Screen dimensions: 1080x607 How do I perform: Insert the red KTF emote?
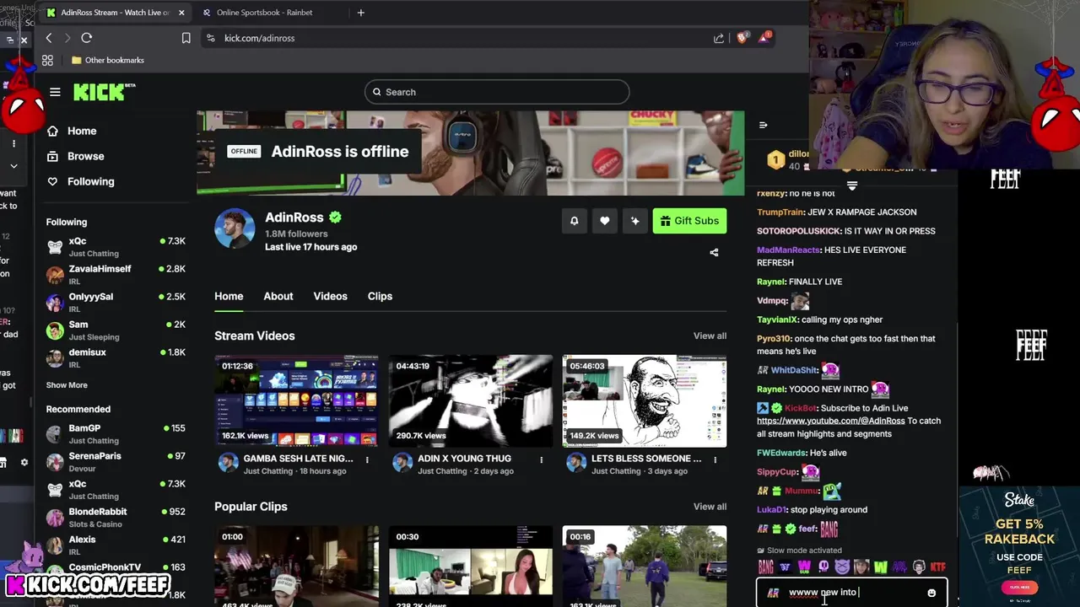pyautogui.click(x=938, y=567)
